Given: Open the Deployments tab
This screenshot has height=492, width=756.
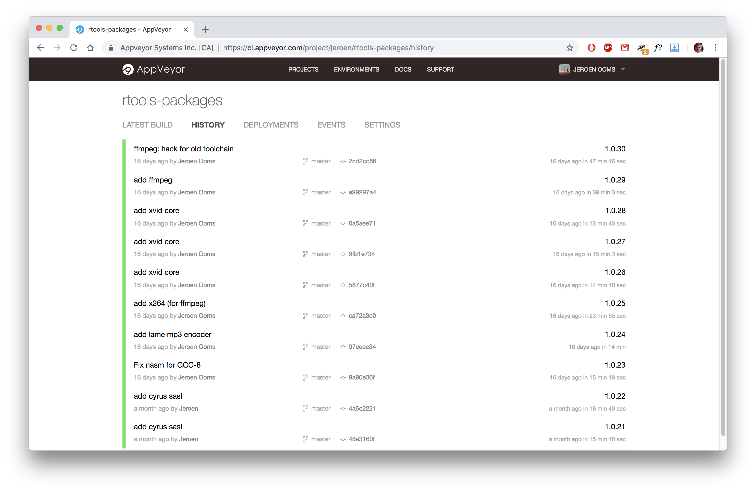Looking at the screenshot, I should coord(271,125).
